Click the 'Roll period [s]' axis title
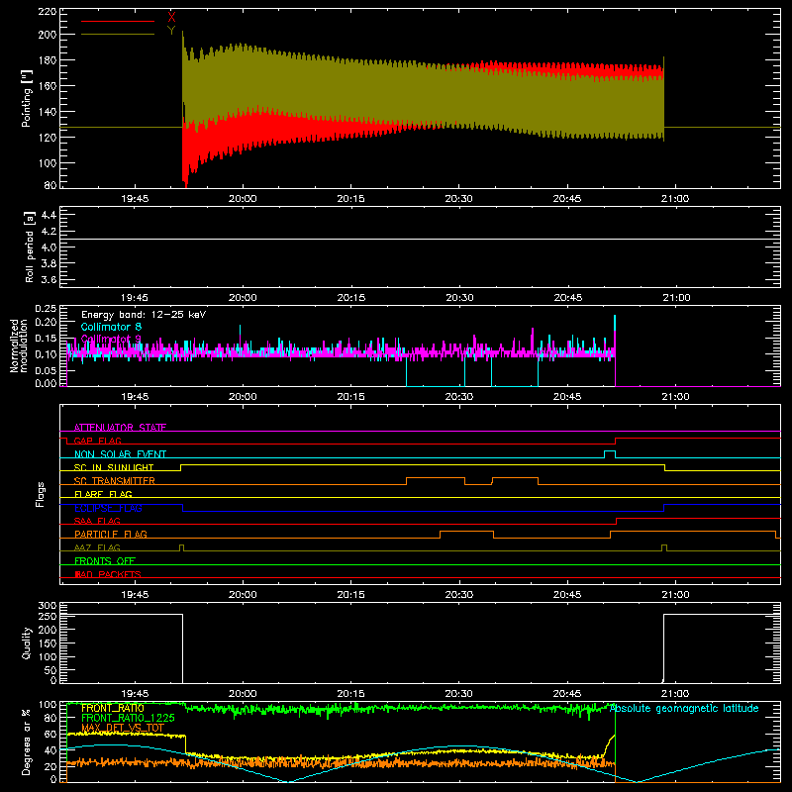 pos(30,247)
